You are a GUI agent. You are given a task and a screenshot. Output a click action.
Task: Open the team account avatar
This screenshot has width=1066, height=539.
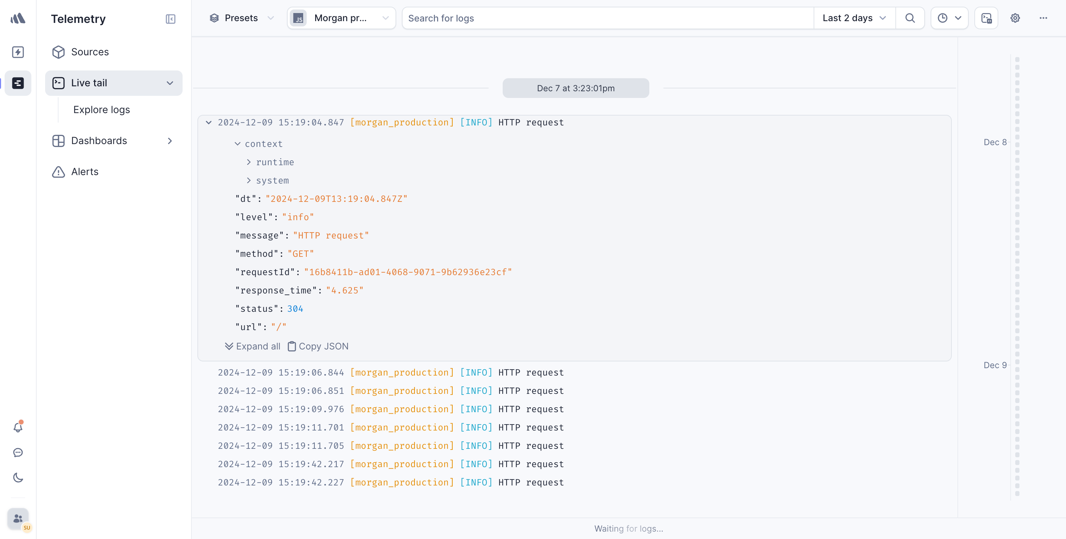click(18, 519)
